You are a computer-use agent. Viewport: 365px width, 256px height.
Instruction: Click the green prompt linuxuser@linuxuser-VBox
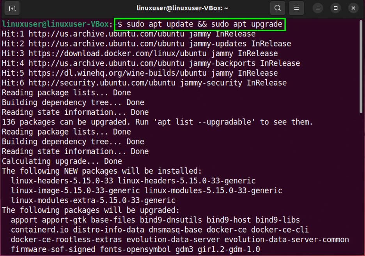[55, 24]
